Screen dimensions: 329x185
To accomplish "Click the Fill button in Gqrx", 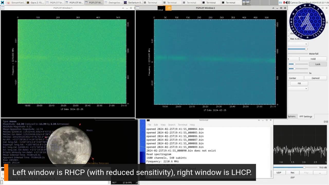I will pyautogui.click(x=299, y=83).
